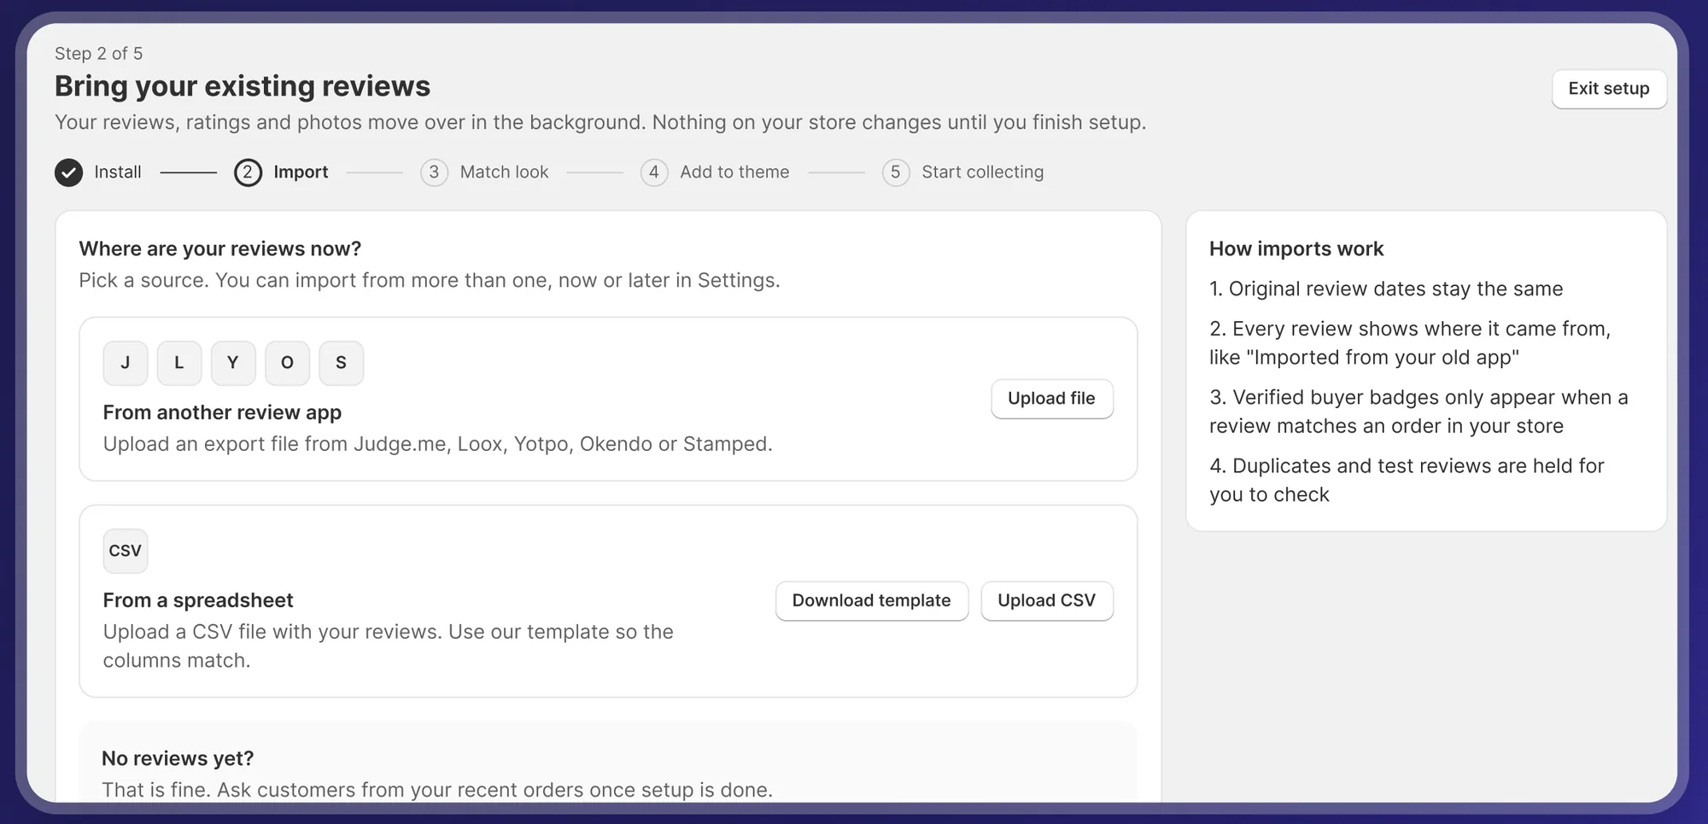Click the step 3 circle icon
Screen dimensions: 1708x824
[434, 172]
